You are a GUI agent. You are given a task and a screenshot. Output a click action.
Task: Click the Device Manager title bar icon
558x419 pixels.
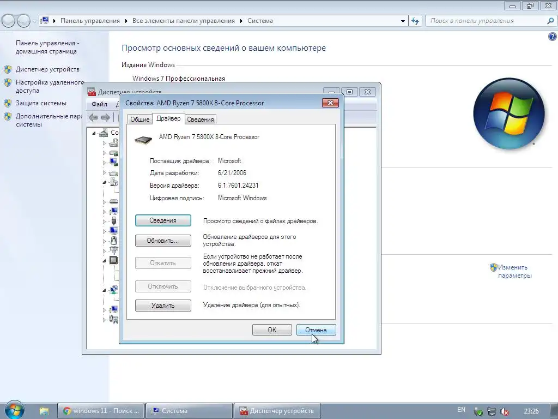coord(92,92)
